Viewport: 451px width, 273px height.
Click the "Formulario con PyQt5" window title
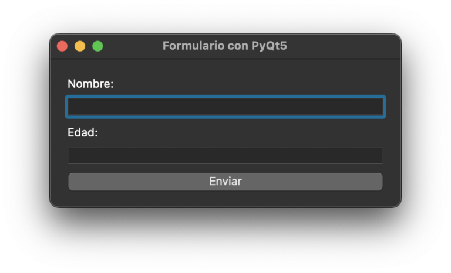point(225,46)
